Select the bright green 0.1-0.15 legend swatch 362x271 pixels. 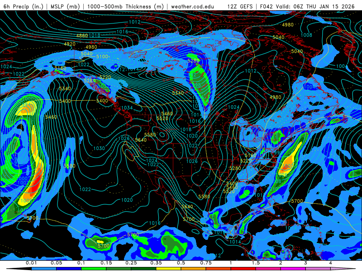(94, 269)
